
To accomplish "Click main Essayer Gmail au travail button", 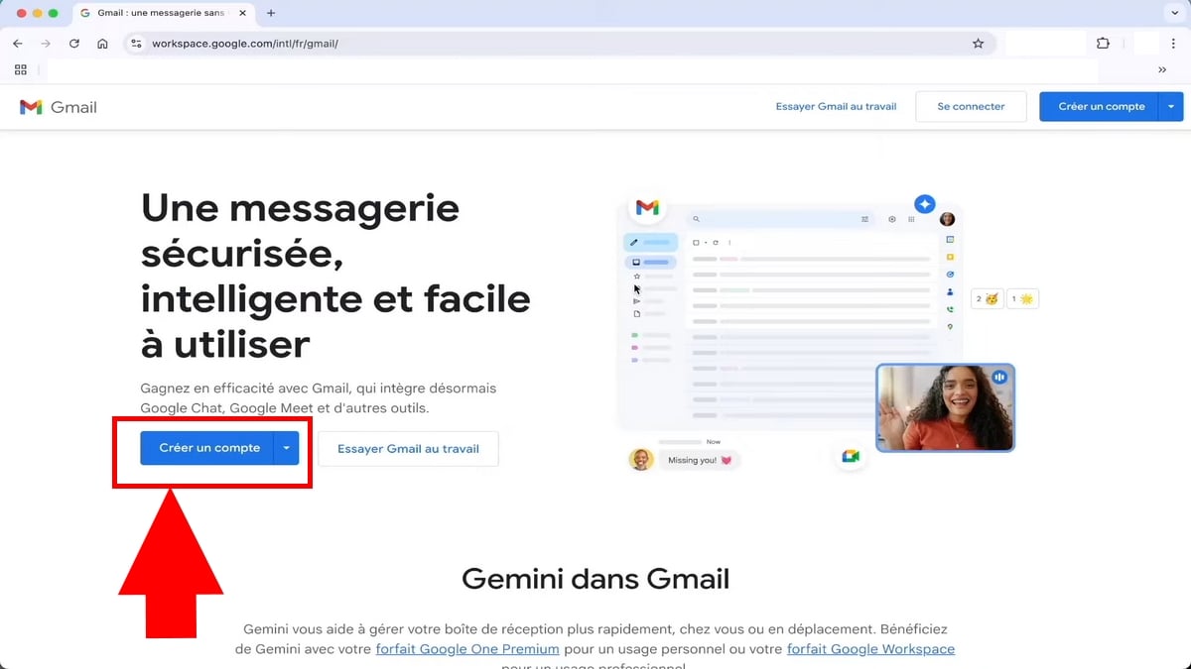I will pos(408,448).
